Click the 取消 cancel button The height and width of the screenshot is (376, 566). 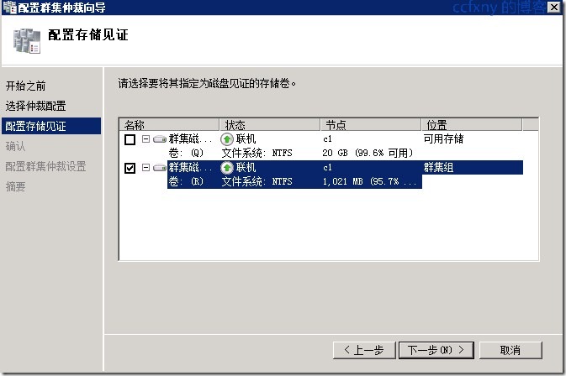point(510,350)
